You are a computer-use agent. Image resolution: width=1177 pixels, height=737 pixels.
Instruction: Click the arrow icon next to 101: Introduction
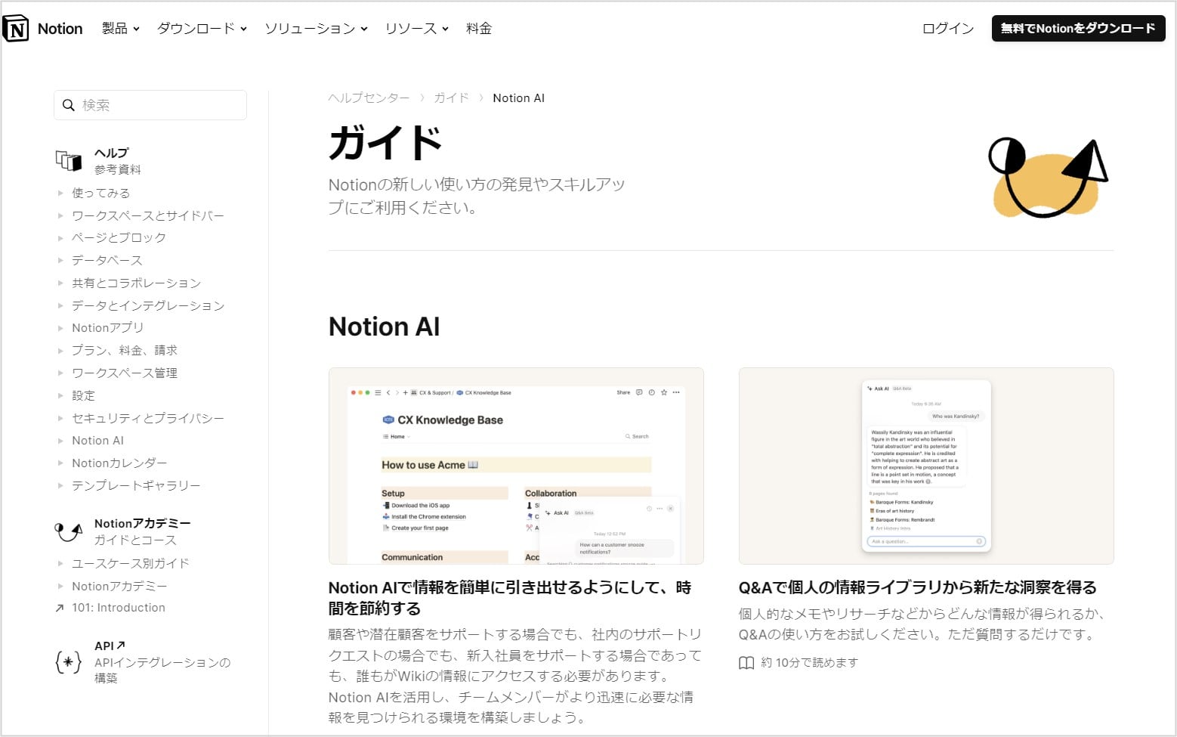(x=60, y=608)
